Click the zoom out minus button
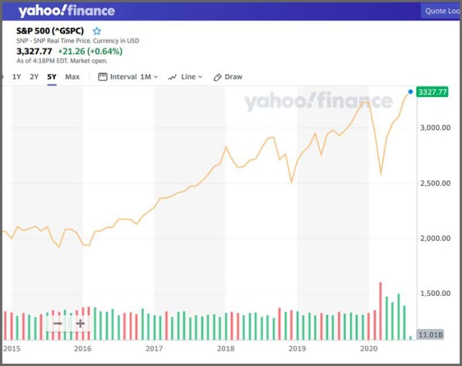The width and height of the screenshot is (462, 366). [58, 324]
